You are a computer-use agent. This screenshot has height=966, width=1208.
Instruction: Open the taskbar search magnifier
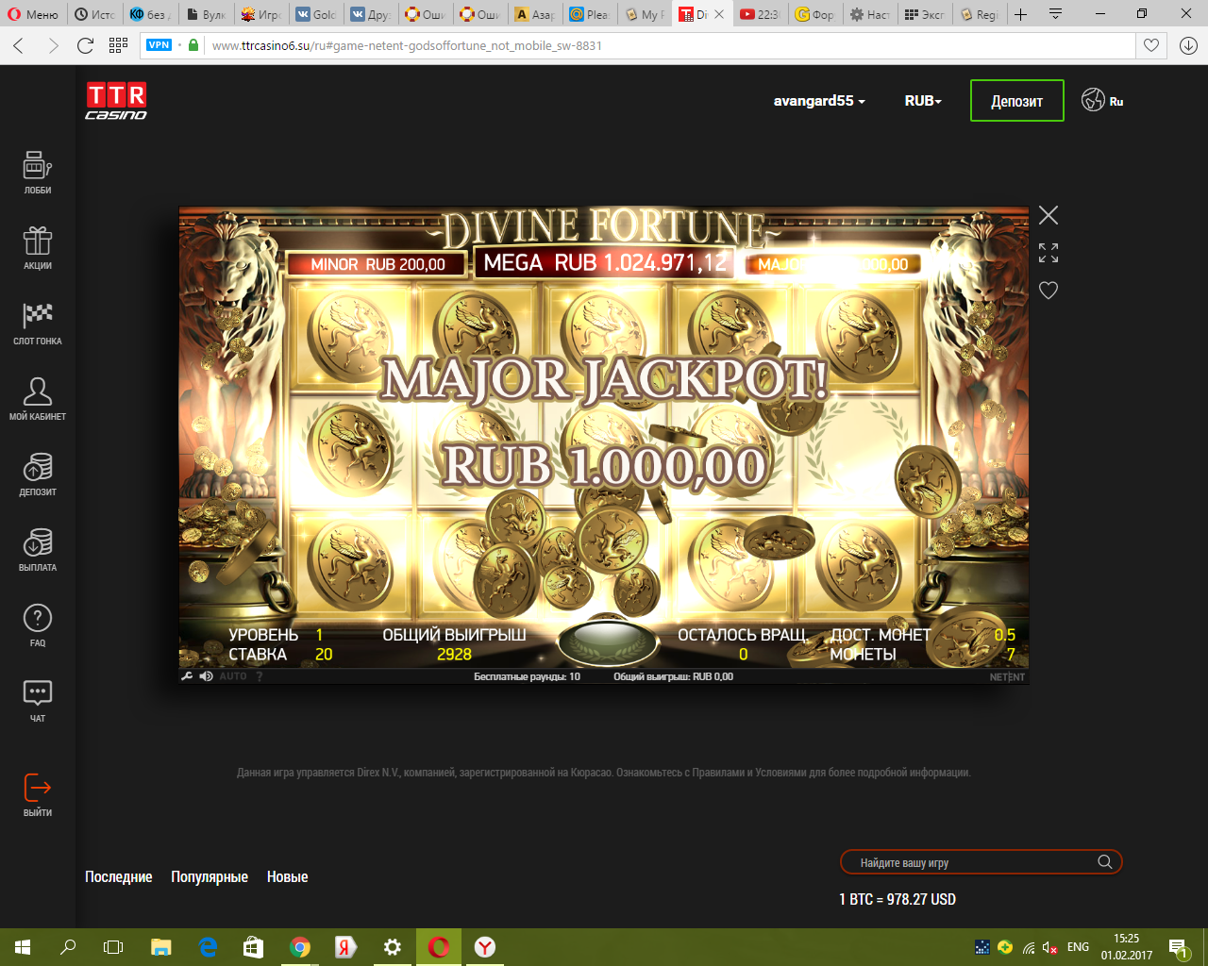(x=68, y=947)
